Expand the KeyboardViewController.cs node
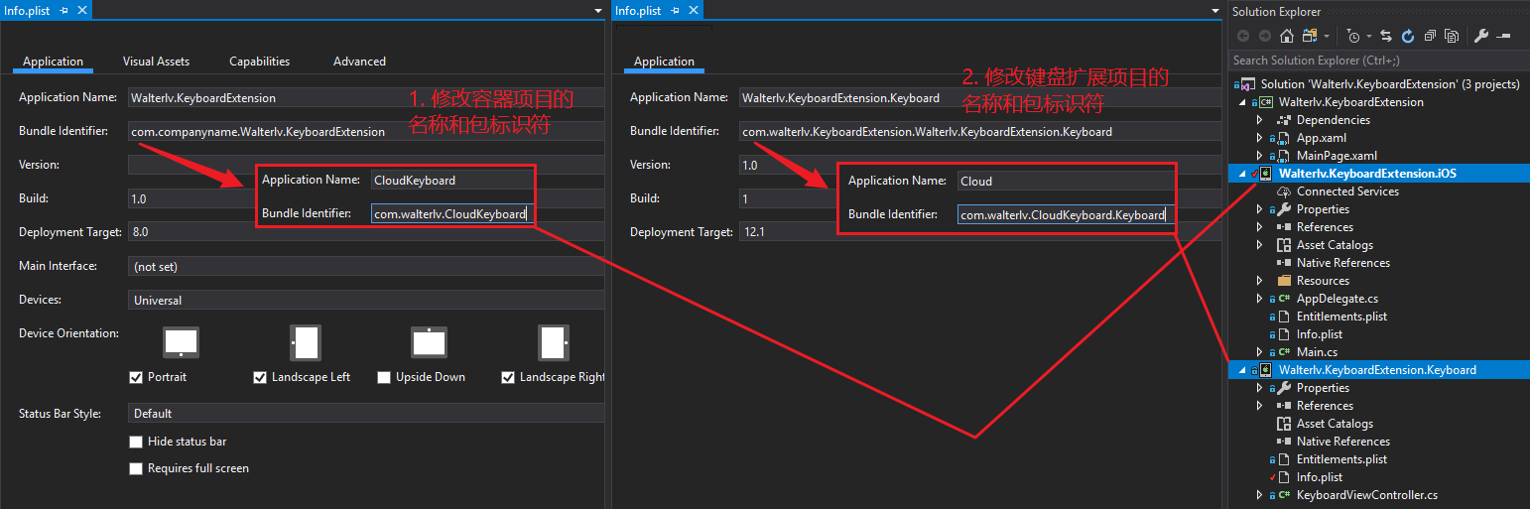Image resolution: width=1530 pixels, height=509 pixels. (1259, 495)
